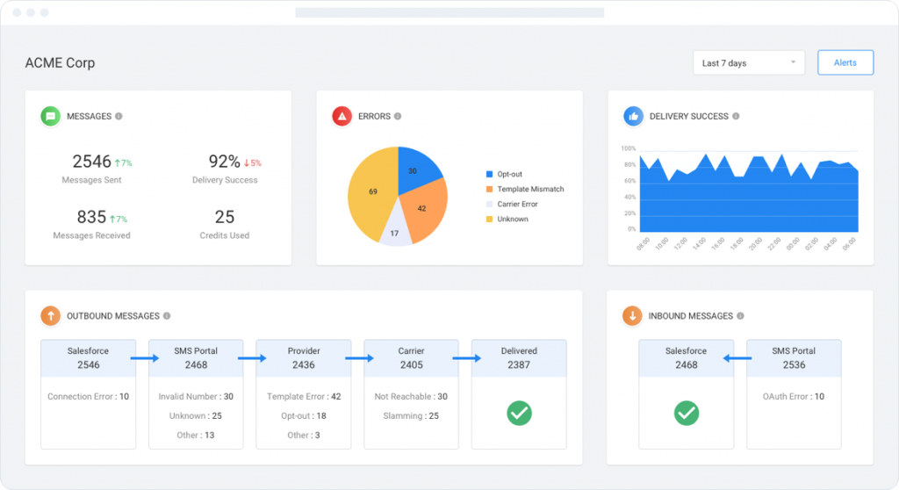This screenshot has width=899, height=490.
Task: Click the Template Mismatch orange legend swatch
Action: (489, 190)
